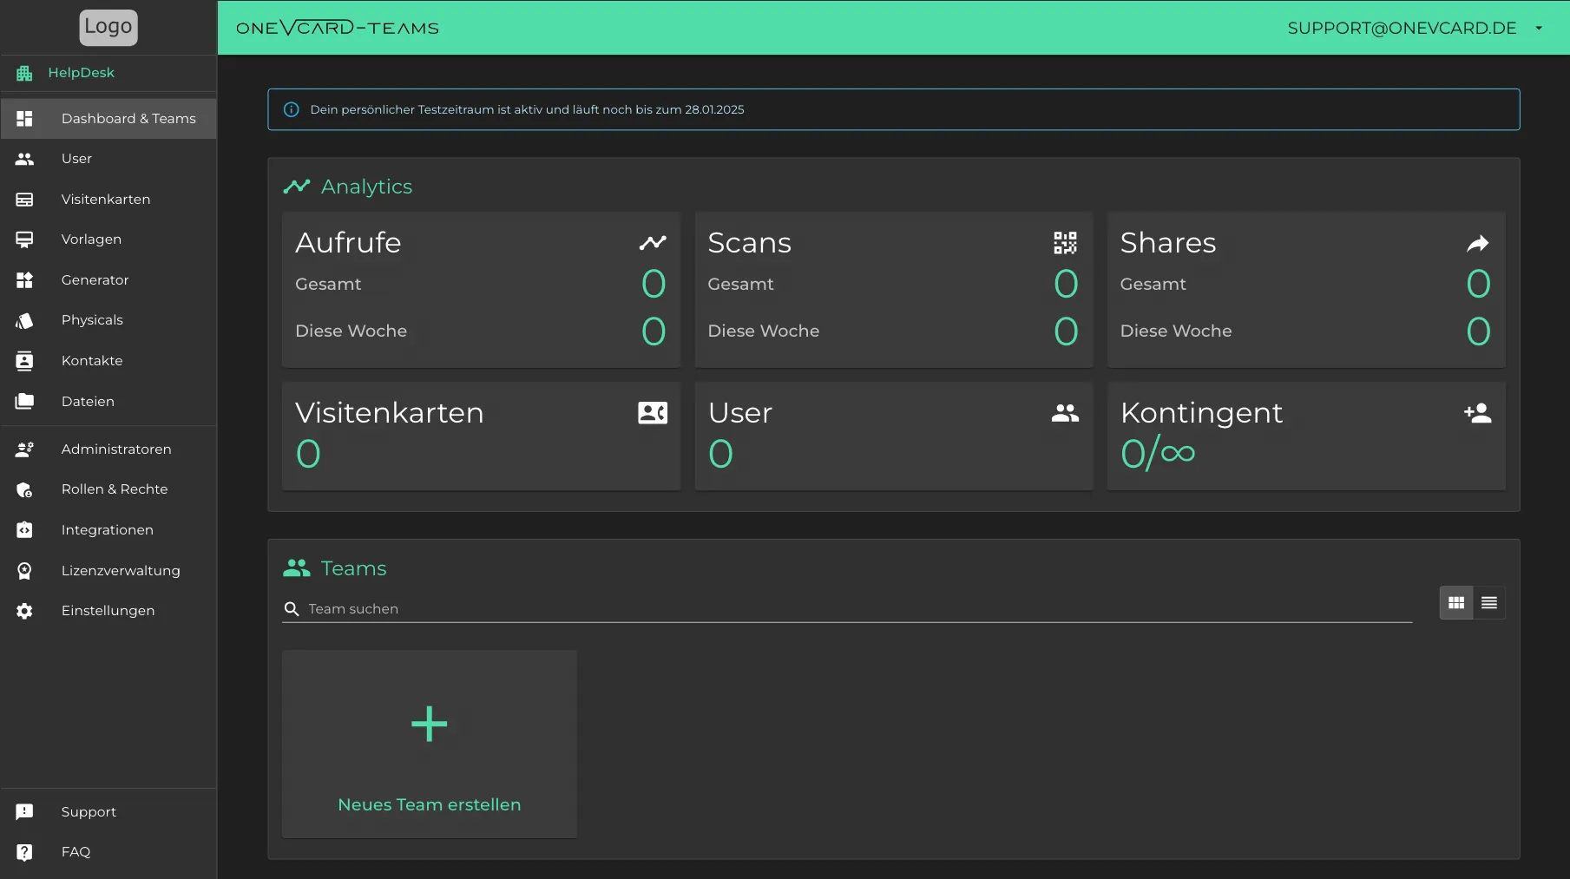Click the Administratoren icon

(24, 449)
